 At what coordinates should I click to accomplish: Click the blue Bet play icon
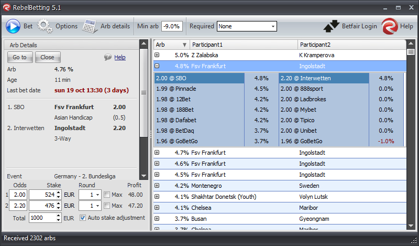pyautogui.click(x=13, y=26)
